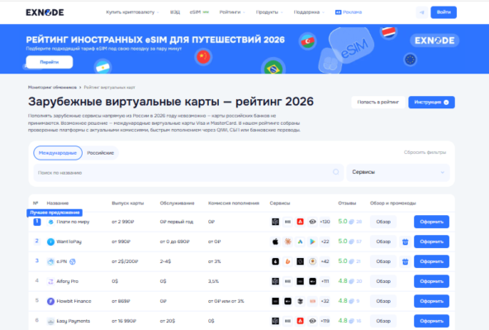The image size is (489, 330).
Task: Click Google Play icon in WantToPay row
Action: coord(312,242)
